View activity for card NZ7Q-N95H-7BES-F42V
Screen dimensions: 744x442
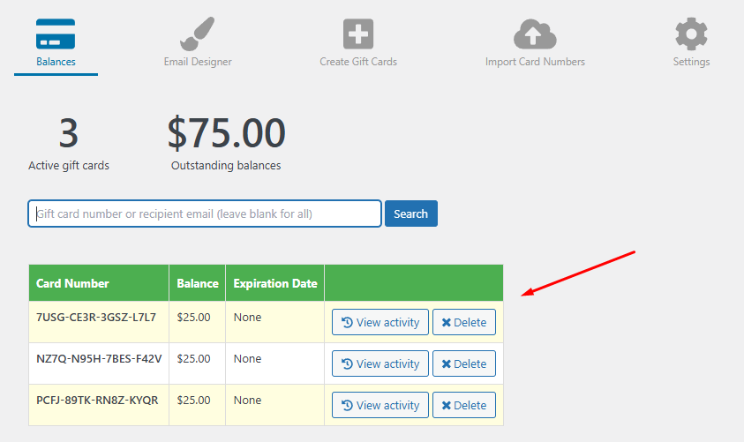click(x=380, y=363)
